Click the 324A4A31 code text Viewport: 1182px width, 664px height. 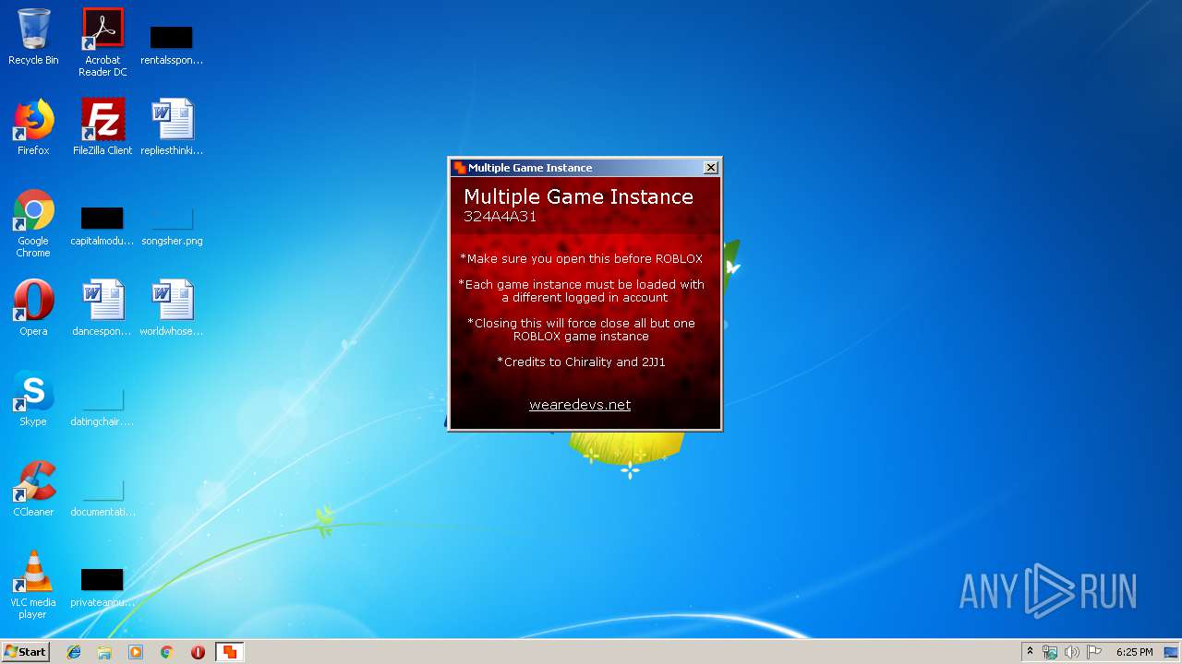[500, 217]
